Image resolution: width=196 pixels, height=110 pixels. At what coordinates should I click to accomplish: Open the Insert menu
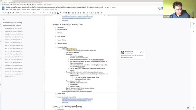pyautogui.click(x=19, y=9)
